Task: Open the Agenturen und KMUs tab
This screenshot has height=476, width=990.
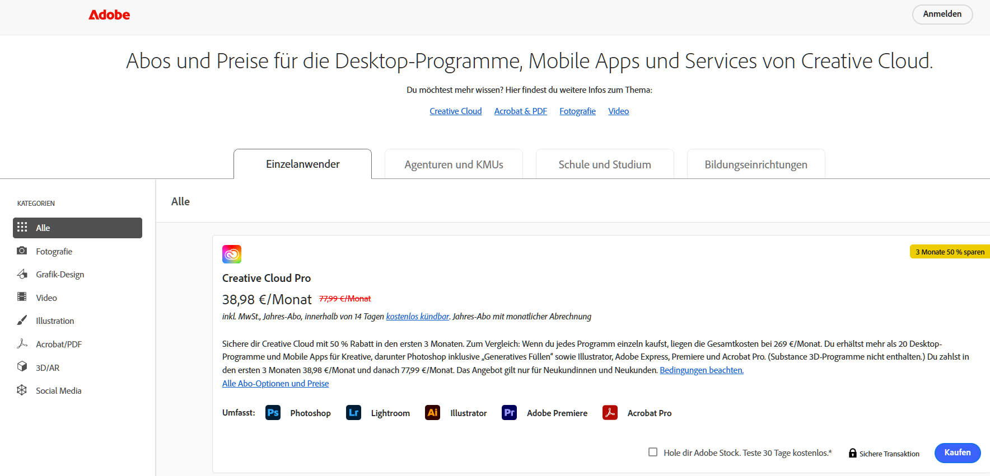Action: (x=454, y=164)
